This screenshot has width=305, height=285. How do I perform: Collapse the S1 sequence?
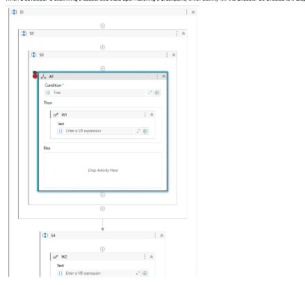193,13
